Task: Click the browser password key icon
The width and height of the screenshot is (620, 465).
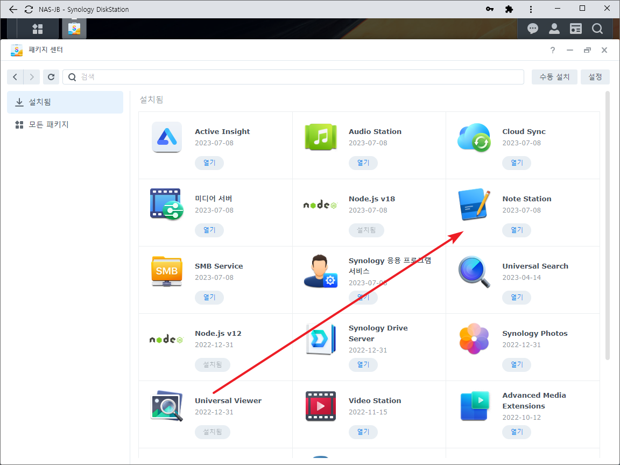Action: 490,9
